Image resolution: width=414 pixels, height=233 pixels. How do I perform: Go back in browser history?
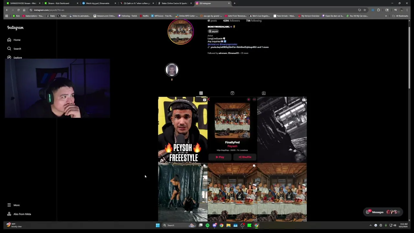[7, 10]
